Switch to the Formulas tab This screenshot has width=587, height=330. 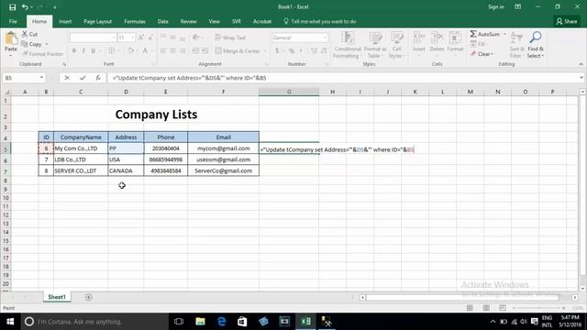(x=135, y=21)
